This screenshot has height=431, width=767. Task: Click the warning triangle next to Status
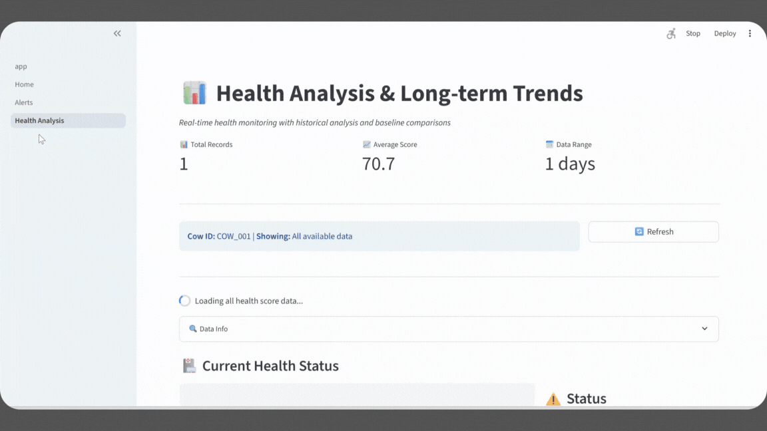(553, 398)
